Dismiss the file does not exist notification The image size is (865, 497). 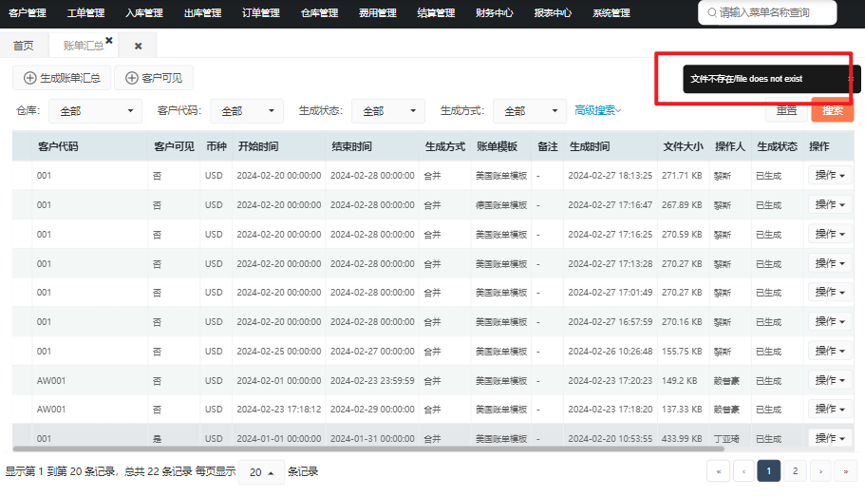click(851, 79)
